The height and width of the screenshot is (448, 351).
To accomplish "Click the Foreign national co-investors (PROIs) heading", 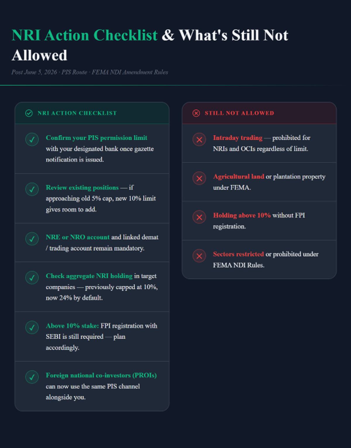I will pos(101,375).
